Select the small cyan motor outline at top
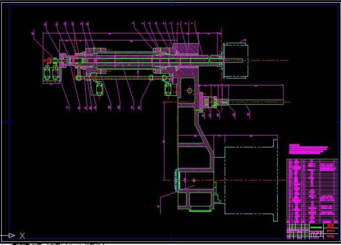 tap(235, 60)
